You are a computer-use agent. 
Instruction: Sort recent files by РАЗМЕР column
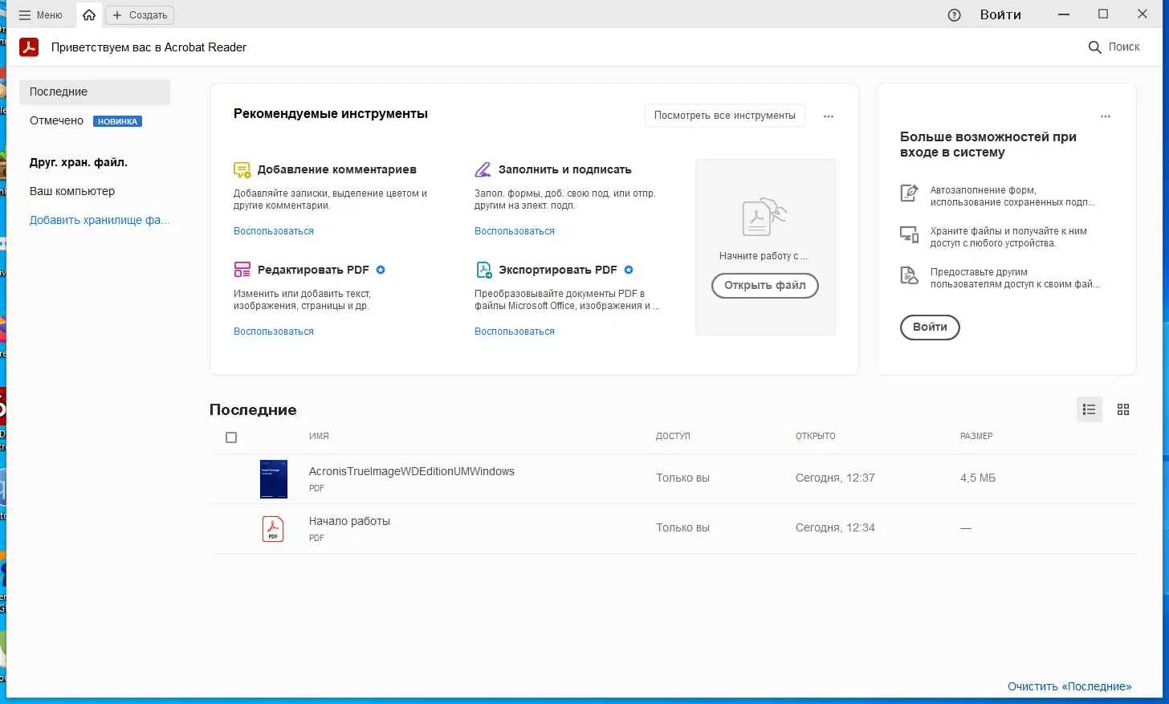pyautogui.click(x=976, y=436)
